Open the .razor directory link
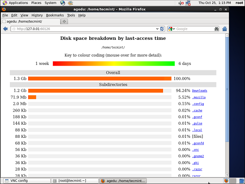The height and width of the screenshot is (184, 245). (197, 169)
